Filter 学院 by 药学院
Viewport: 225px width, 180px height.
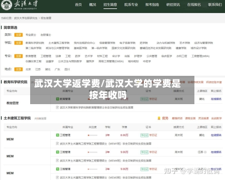pyautogui.click(x=144, y=43)
